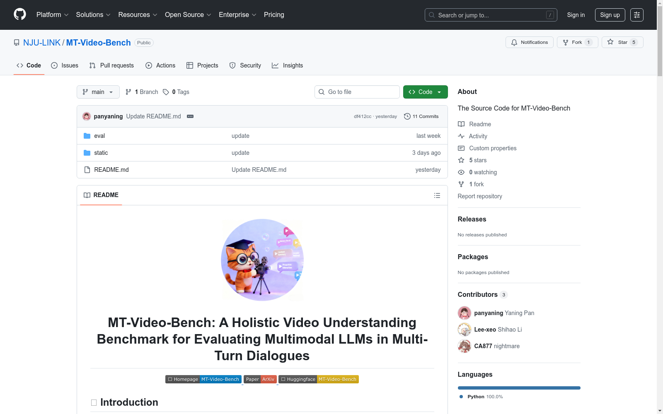Click the Custom properties note icon
Viewport: 663px width, 414px height.
(x=461, y=148)
